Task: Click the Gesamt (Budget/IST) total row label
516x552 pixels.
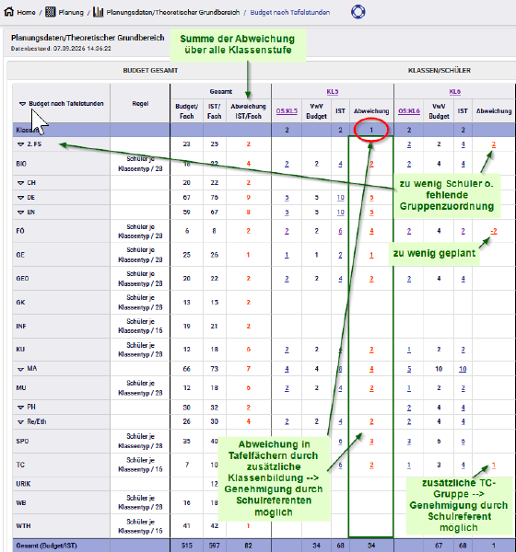Action: coord(46,546)
